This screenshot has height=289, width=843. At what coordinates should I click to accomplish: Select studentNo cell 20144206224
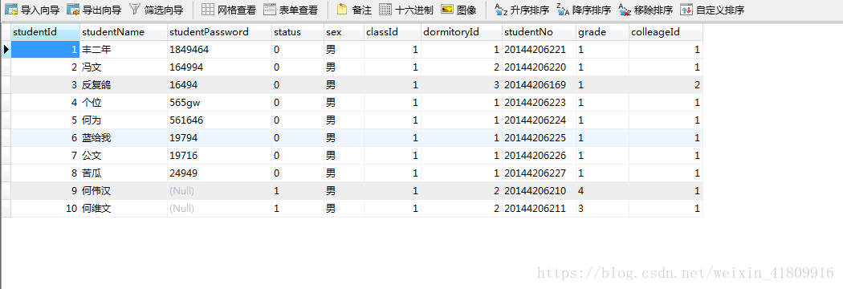539,120
